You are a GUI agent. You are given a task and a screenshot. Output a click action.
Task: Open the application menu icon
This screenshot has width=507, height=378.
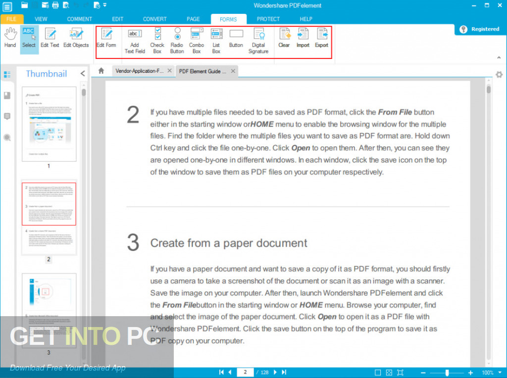(7, 6)
